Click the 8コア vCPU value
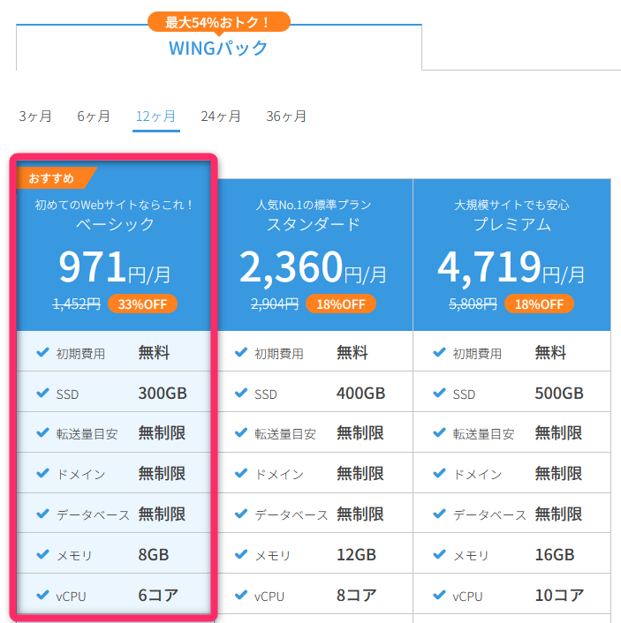The image size is (621, 623). (357, 595)
